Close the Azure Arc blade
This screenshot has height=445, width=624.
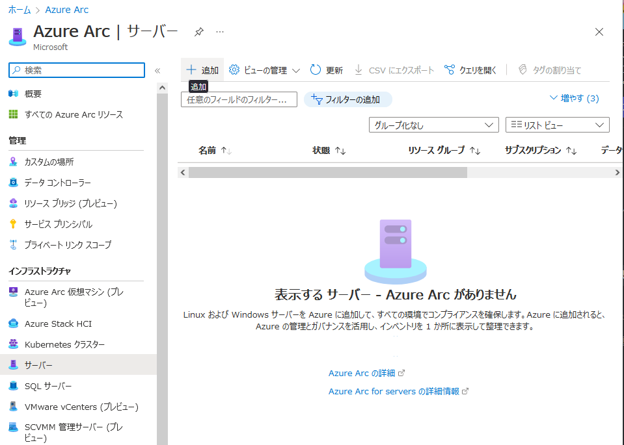coord(599,32)
